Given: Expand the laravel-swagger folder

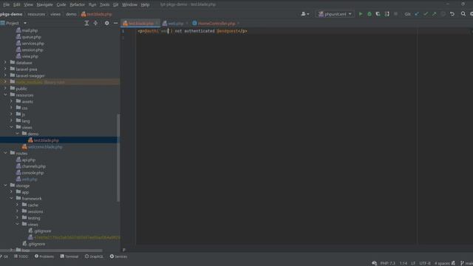Looking at the screenshot, I should coord(5,75).
